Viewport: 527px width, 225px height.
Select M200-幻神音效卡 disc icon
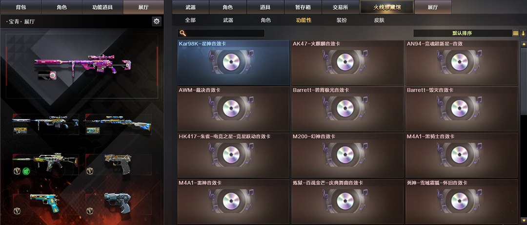(x=345, y=154)
